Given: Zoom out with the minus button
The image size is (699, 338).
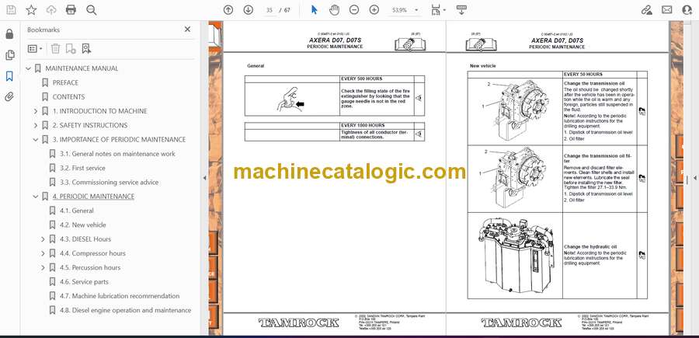Looking at the screenshot, I should tap(354, 10).
